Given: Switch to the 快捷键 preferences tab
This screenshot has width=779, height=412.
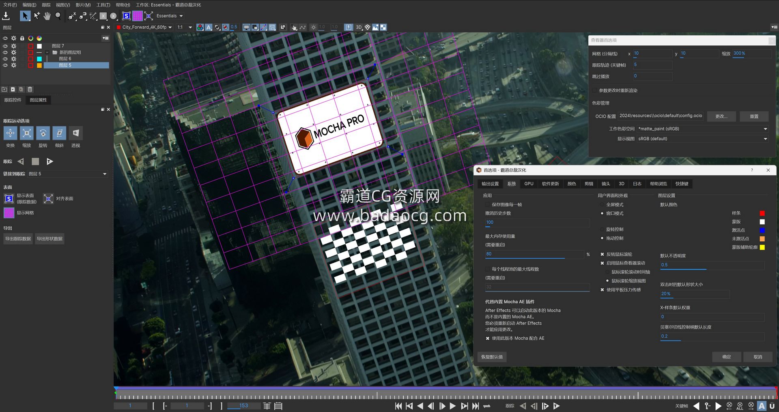Looking at the screenshot, I should (x=682, y=184).
